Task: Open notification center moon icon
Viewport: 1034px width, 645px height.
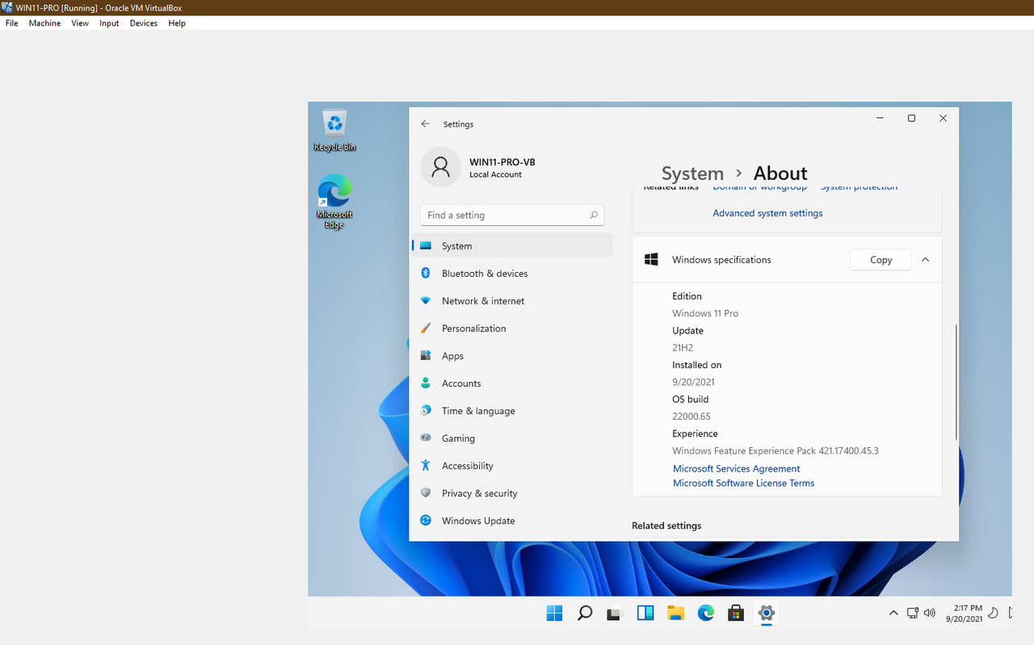Action: click(994, 613)
